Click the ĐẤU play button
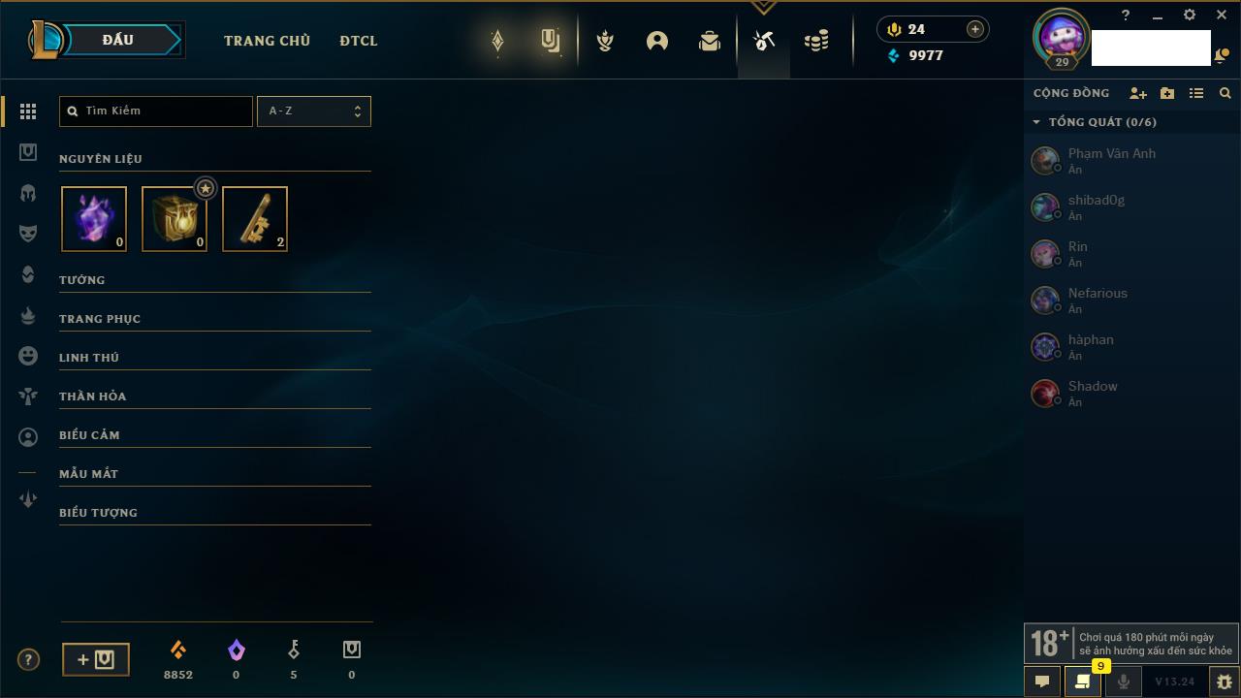Screen dimensions: 1241x698 coord(117,40)
